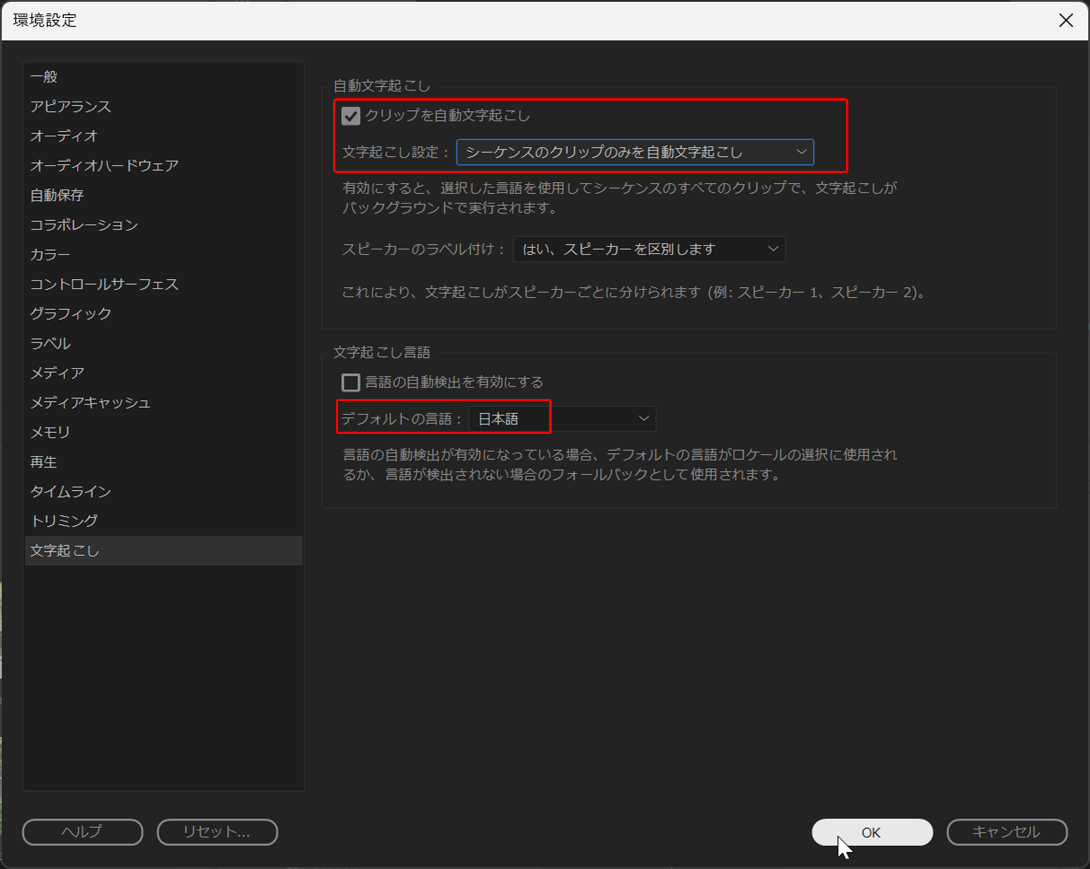Viewport: 1090px width, 869px height.
Task: Open the 一般 preferences category
Action: (x=43, y=76)
